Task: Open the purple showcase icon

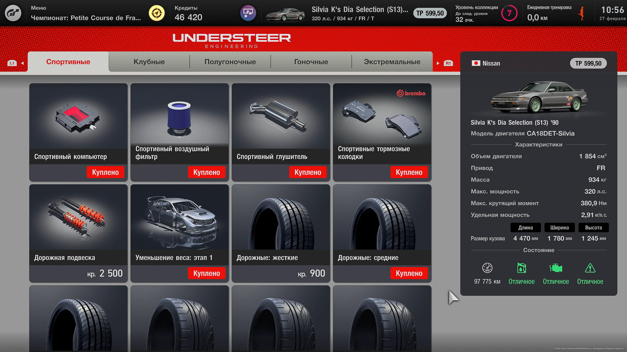Action: pyautogui.click(x=248, y=13)
